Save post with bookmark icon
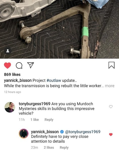The width and height of the screenshot is (119, 150). coord(111,65)
